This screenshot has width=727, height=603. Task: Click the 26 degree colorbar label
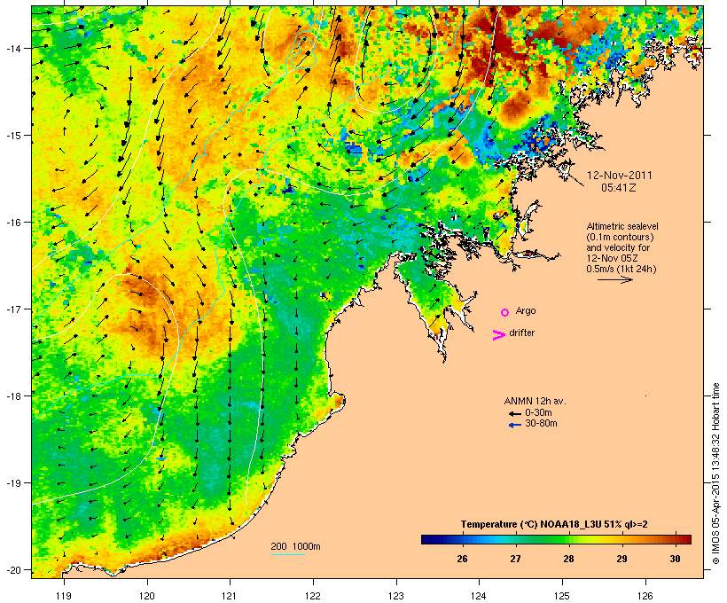point(462,559)
